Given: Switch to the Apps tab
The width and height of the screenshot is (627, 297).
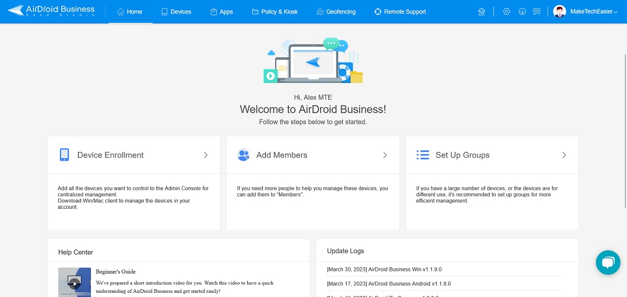Looking at the screenshot, I should [222, 11].
